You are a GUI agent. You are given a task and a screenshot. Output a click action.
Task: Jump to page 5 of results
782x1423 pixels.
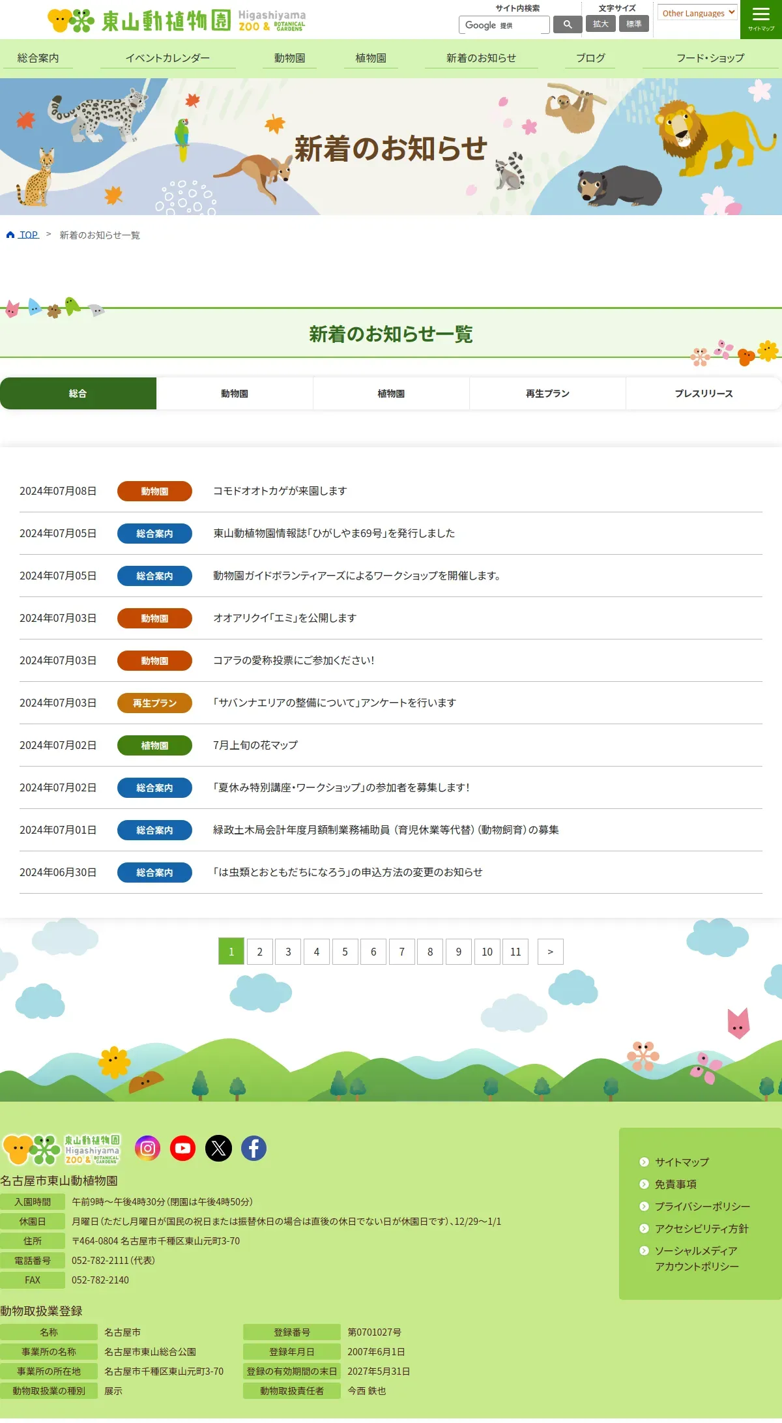tap(345, 952)
